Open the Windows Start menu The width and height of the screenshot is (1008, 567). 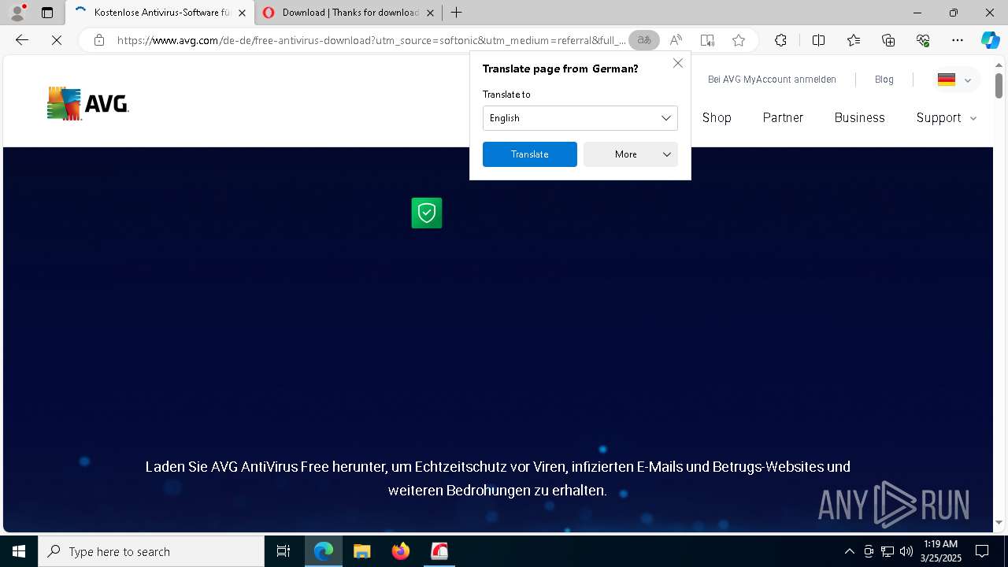click(x=19, y=551)
